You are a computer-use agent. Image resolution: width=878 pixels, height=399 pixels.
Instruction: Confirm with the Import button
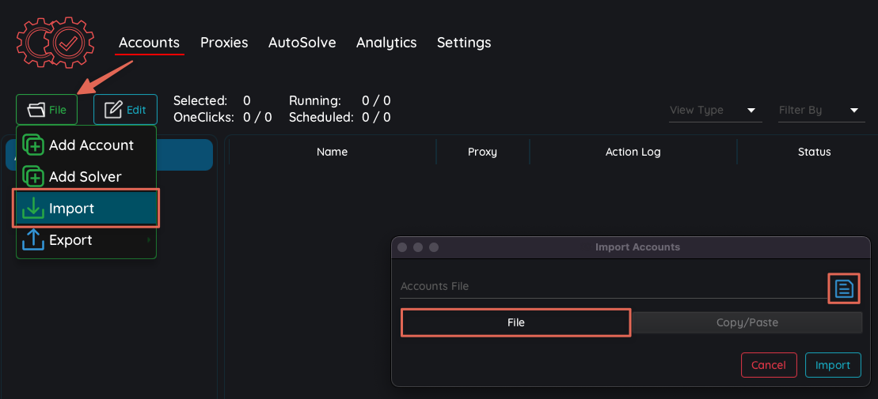click(x=833, y=365)
